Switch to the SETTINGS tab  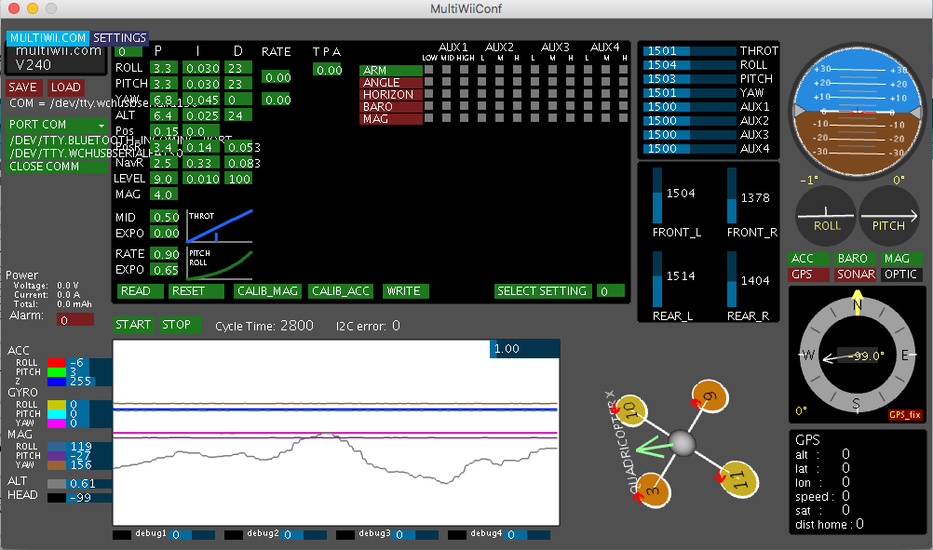119,38
